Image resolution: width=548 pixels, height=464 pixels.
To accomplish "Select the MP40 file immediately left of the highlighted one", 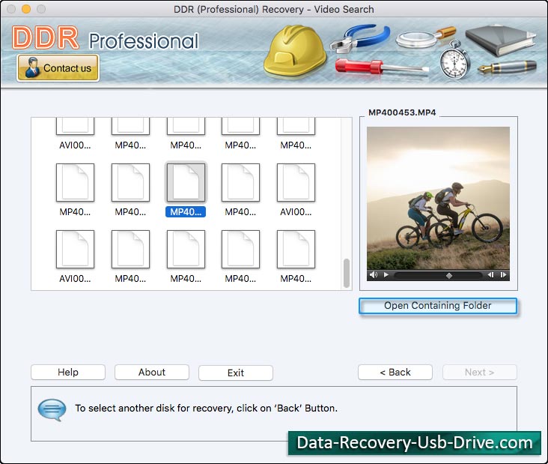I will 130,189.
